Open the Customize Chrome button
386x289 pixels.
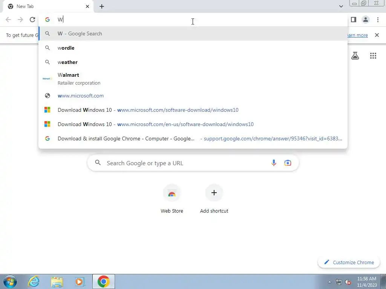click(349, 262)
